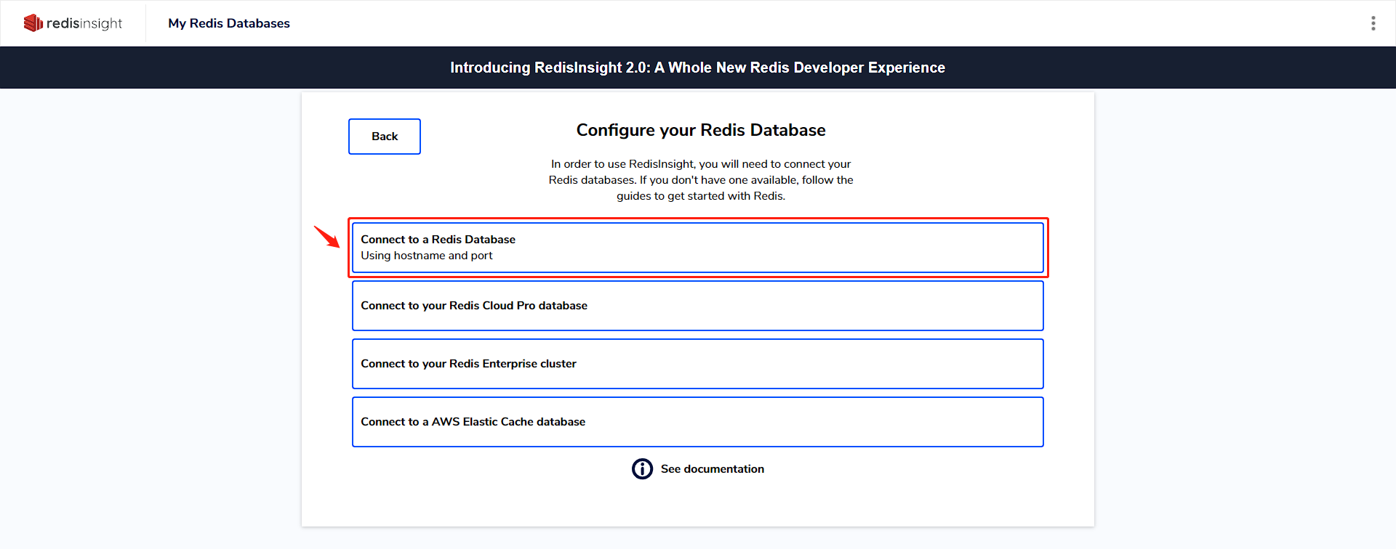Click the circled info icon
The width and height of the screenshot is (1396, 549).
pos(642,469)
